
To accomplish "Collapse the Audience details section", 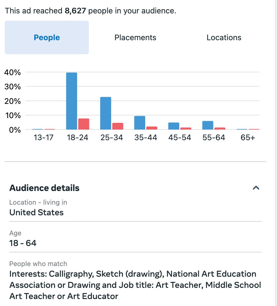I will point(256,188).
